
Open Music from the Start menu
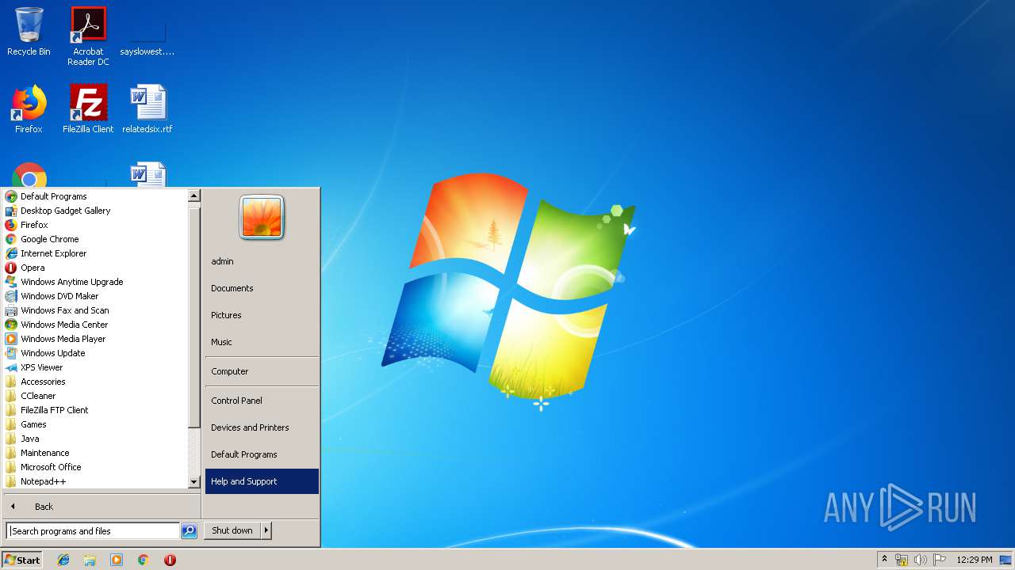click(x=262, y=342)
